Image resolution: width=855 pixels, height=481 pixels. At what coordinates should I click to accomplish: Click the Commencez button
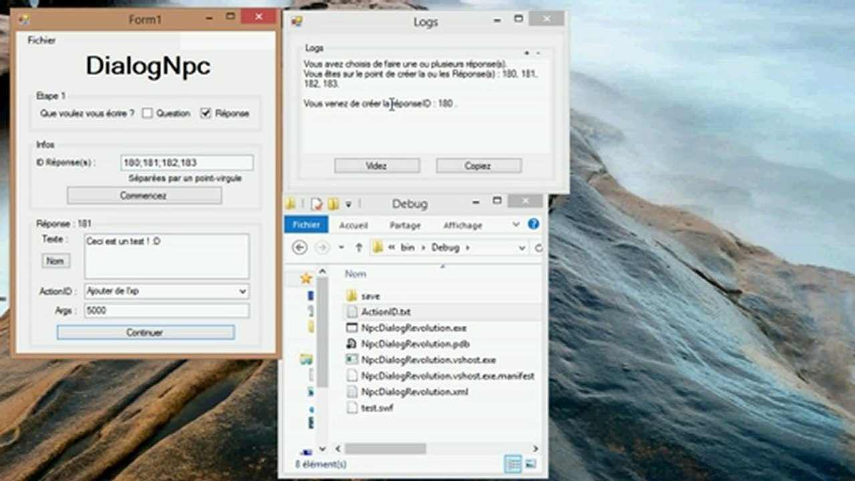(x=144, y=196)
